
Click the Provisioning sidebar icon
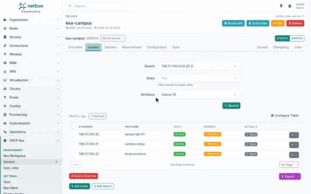[x=5, y=114]
